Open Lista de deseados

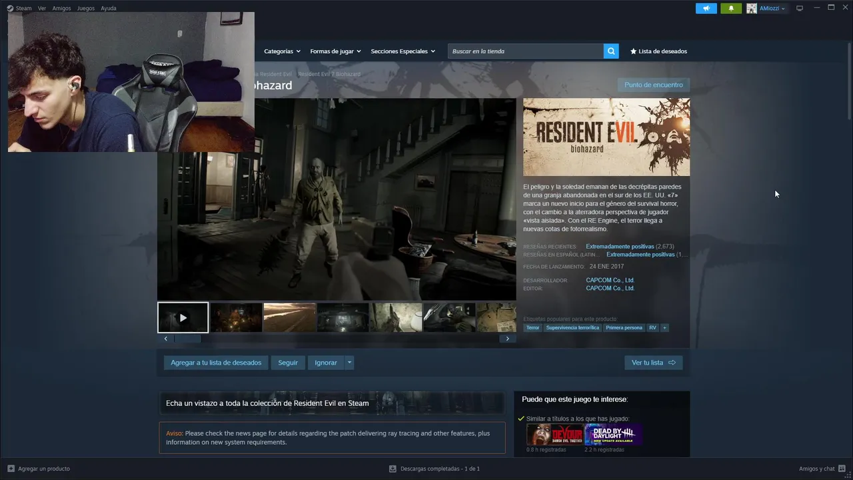click(x=658, y=51)
